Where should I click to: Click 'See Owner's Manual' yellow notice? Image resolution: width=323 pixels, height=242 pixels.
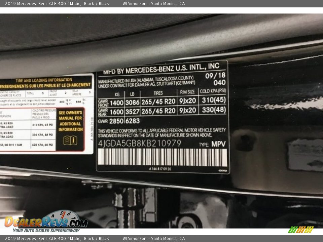70,121
